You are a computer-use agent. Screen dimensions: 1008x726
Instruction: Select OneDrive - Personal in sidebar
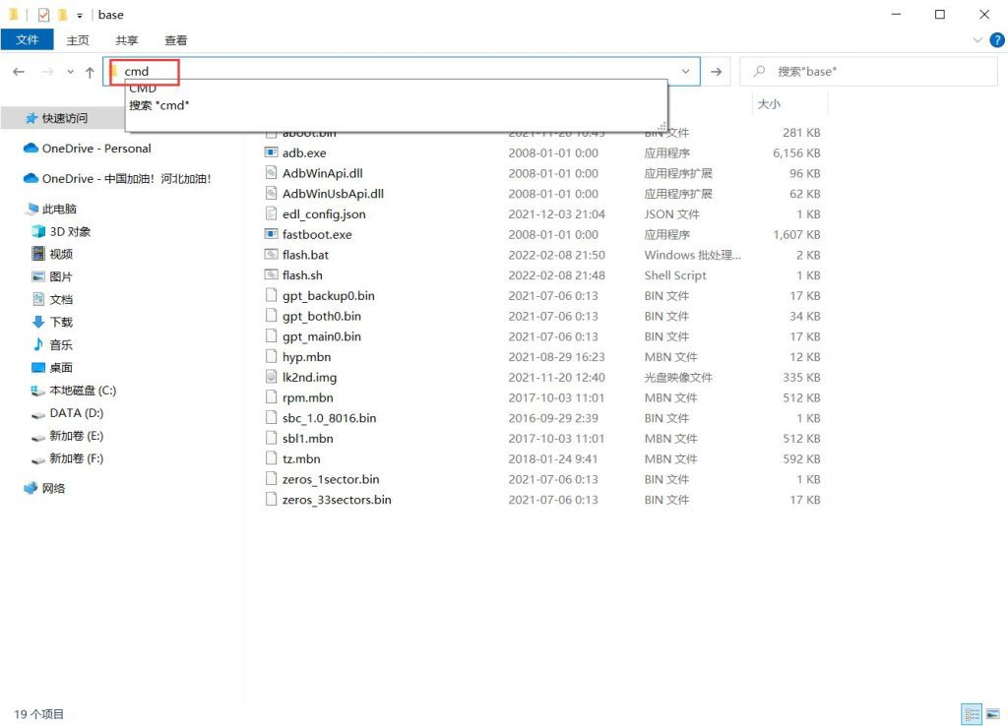tap(96, 149)
